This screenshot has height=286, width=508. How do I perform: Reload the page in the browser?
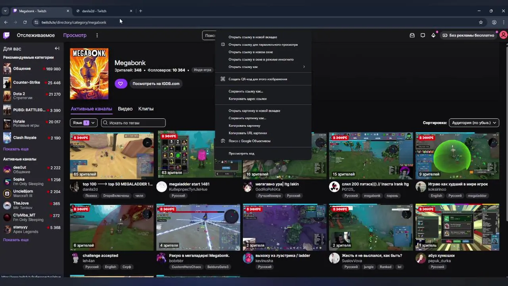25,22
